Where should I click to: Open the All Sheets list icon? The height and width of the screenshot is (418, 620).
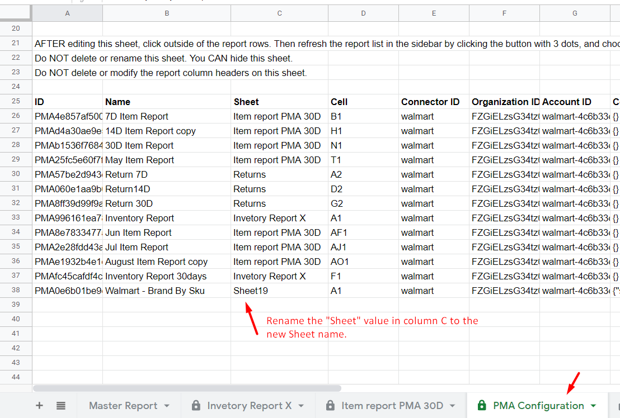pos(61,406)
